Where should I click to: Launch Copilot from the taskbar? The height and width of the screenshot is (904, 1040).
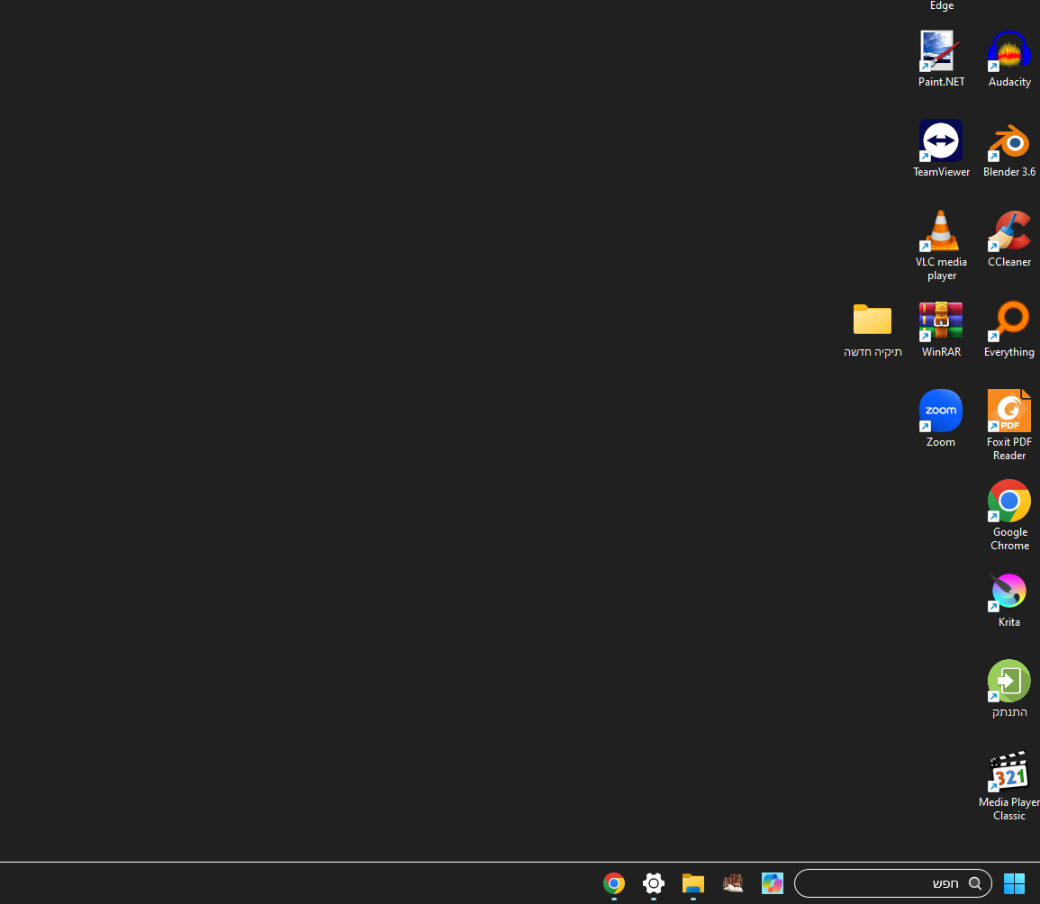point(772,883)
